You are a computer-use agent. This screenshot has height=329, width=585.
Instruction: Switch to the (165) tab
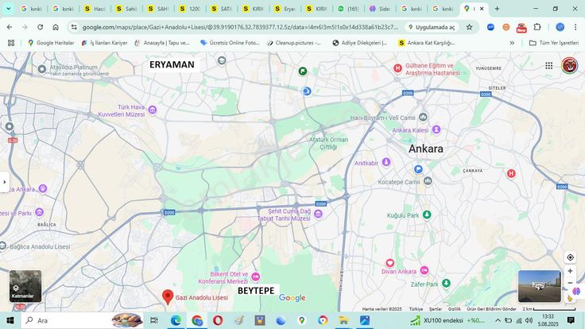(348, 9)
